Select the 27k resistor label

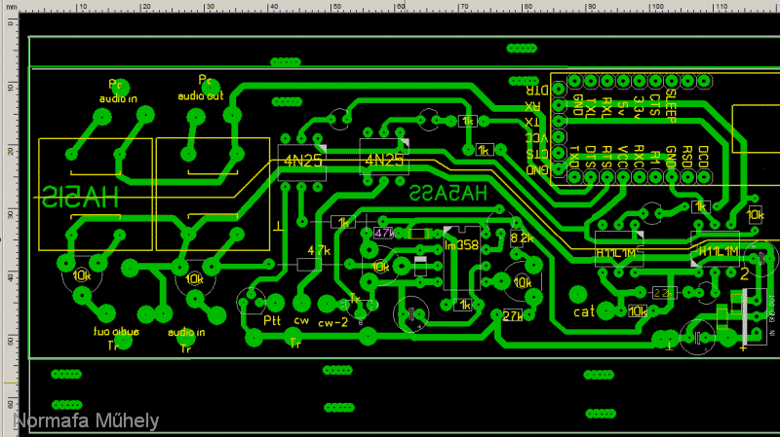[x=513, y=315]
